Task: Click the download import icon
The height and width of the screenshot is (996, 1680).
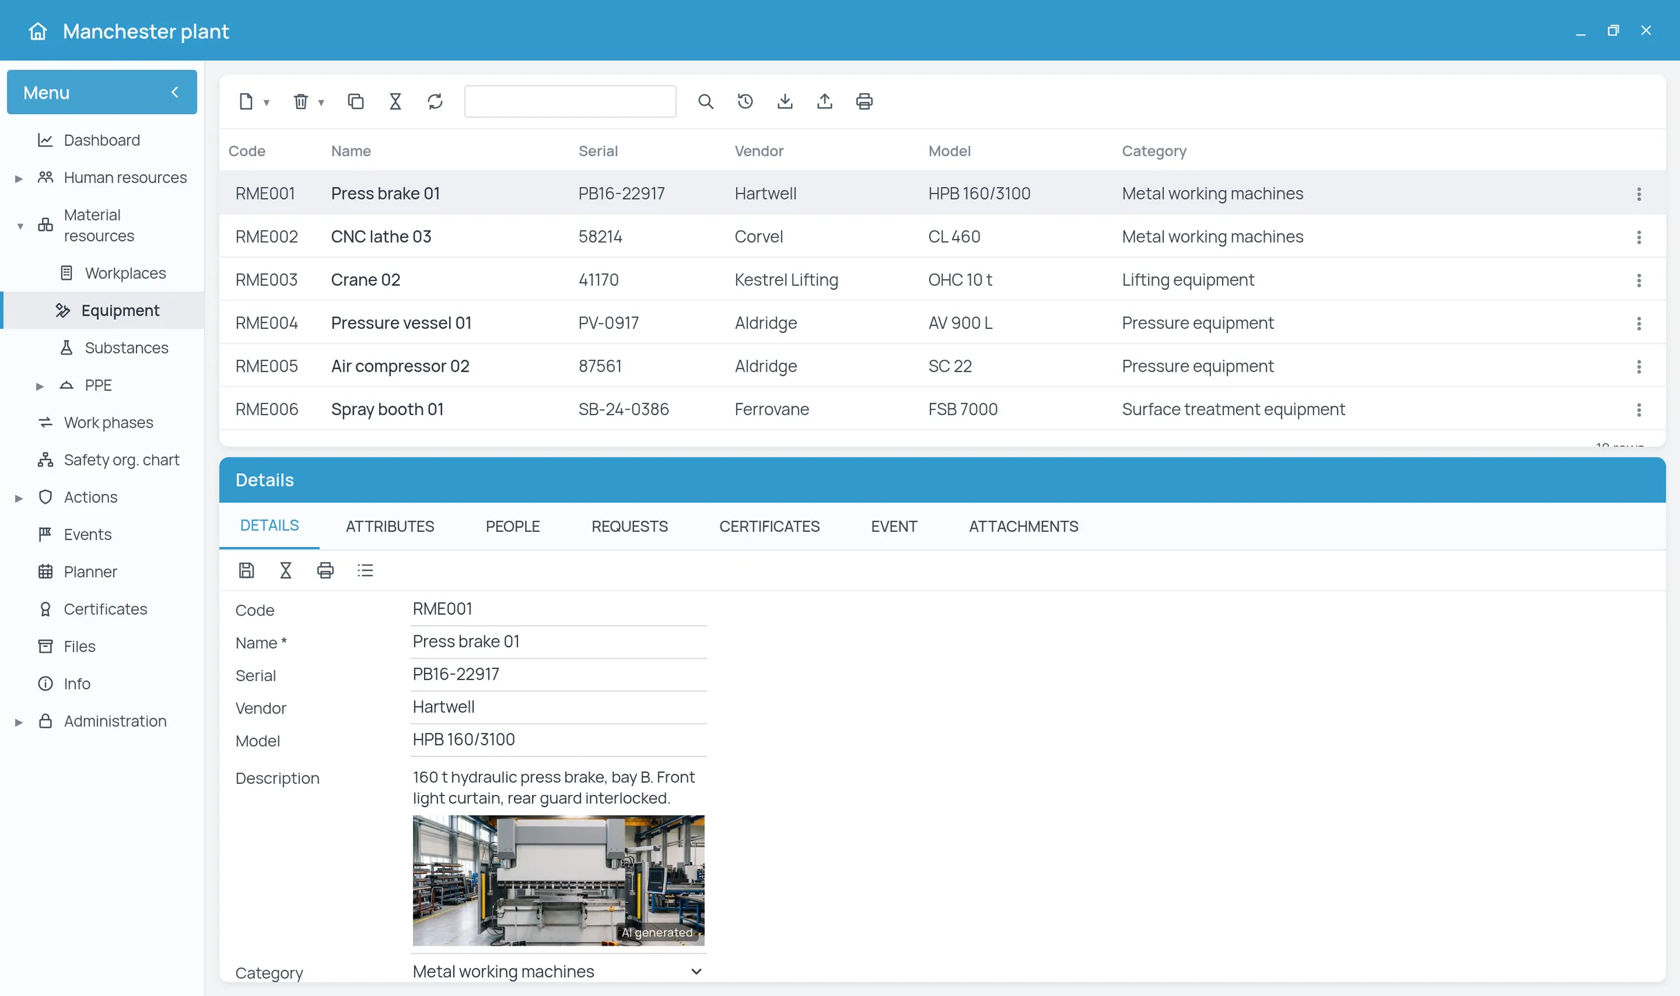Action: pos(785,102)
